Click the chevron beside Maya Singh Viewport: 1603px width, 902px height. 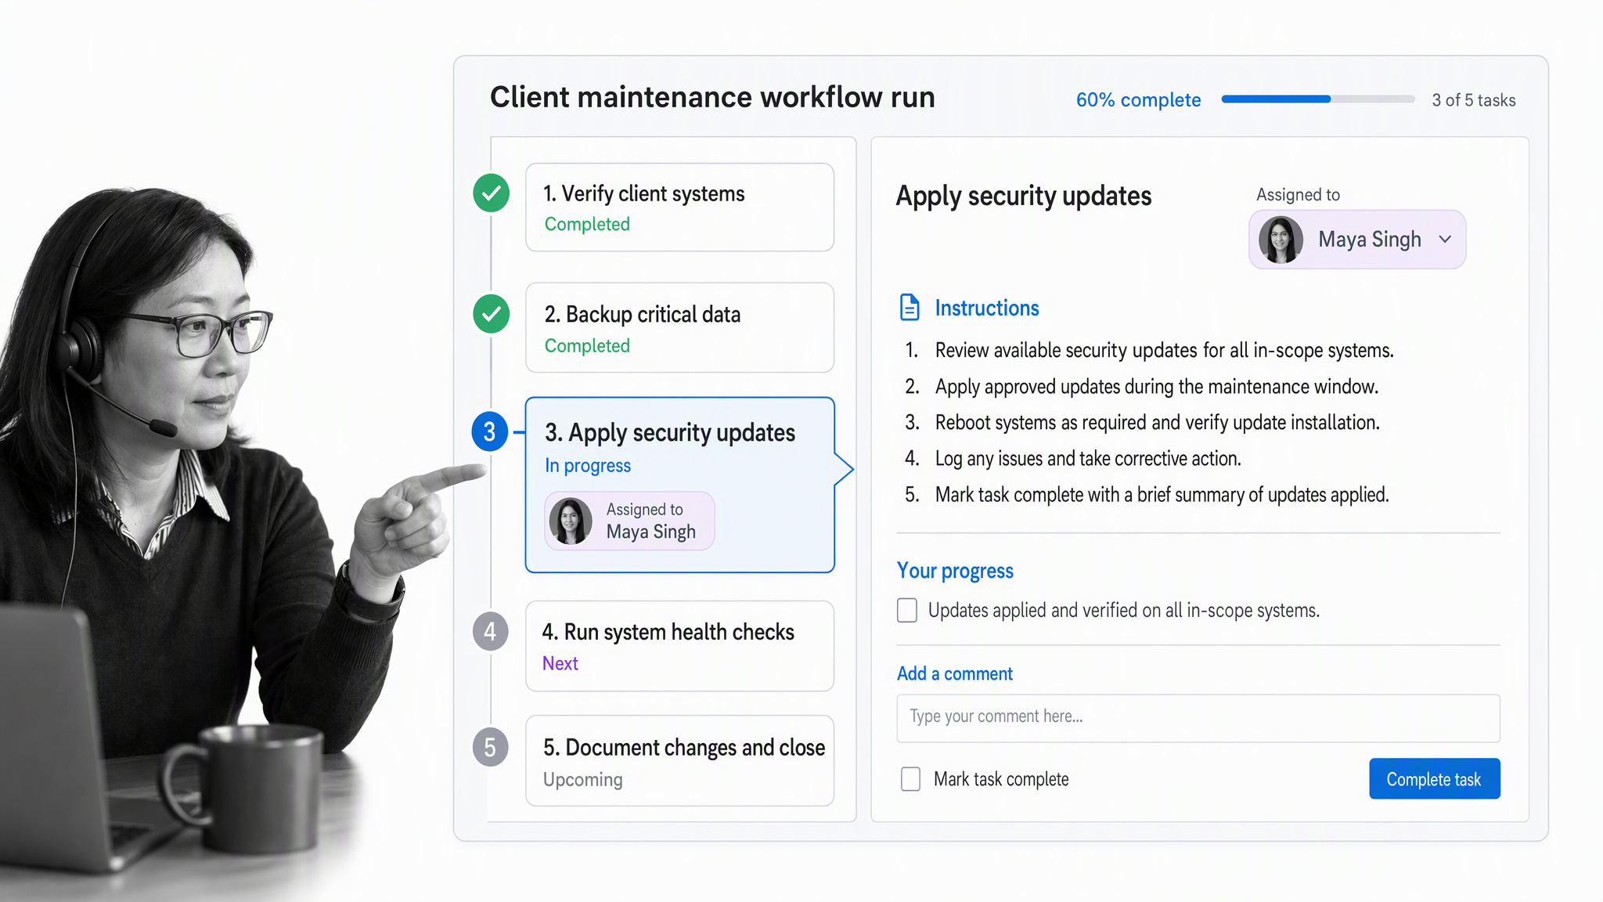point(1445,240)
